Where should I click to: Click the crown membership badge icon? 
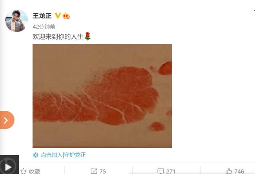[x=66, y=16]
